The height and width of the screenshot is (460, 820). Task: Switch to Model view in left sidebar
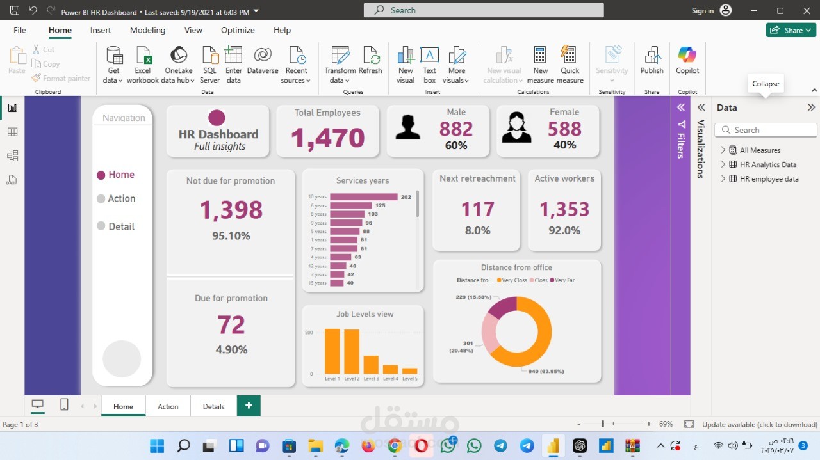(x=12, y=155)
